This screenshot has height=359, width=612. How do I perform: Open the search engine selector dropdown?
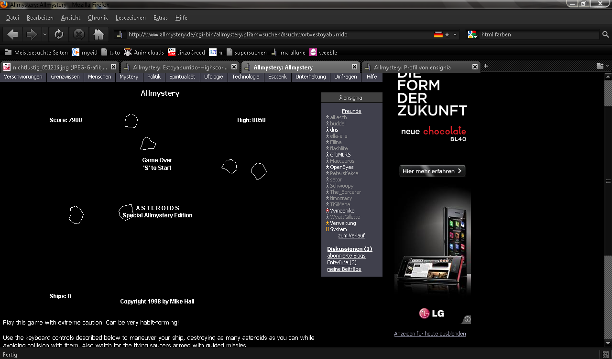coord(472,34)
